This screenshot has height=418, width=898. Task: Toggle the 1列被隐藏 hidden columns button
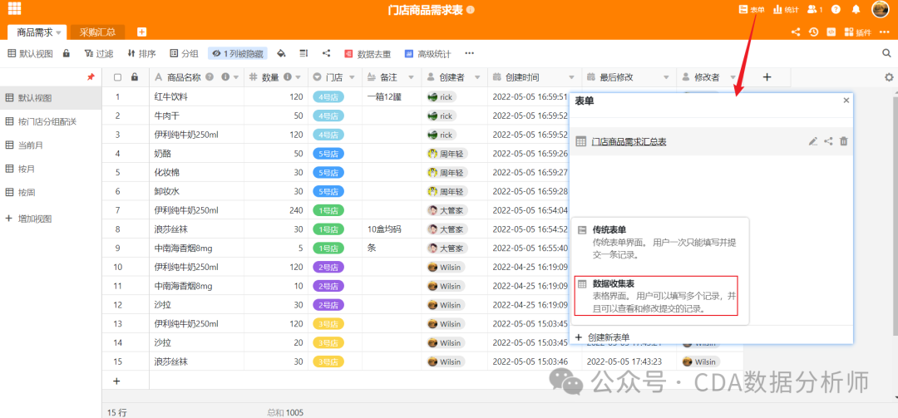coord(237,53)
